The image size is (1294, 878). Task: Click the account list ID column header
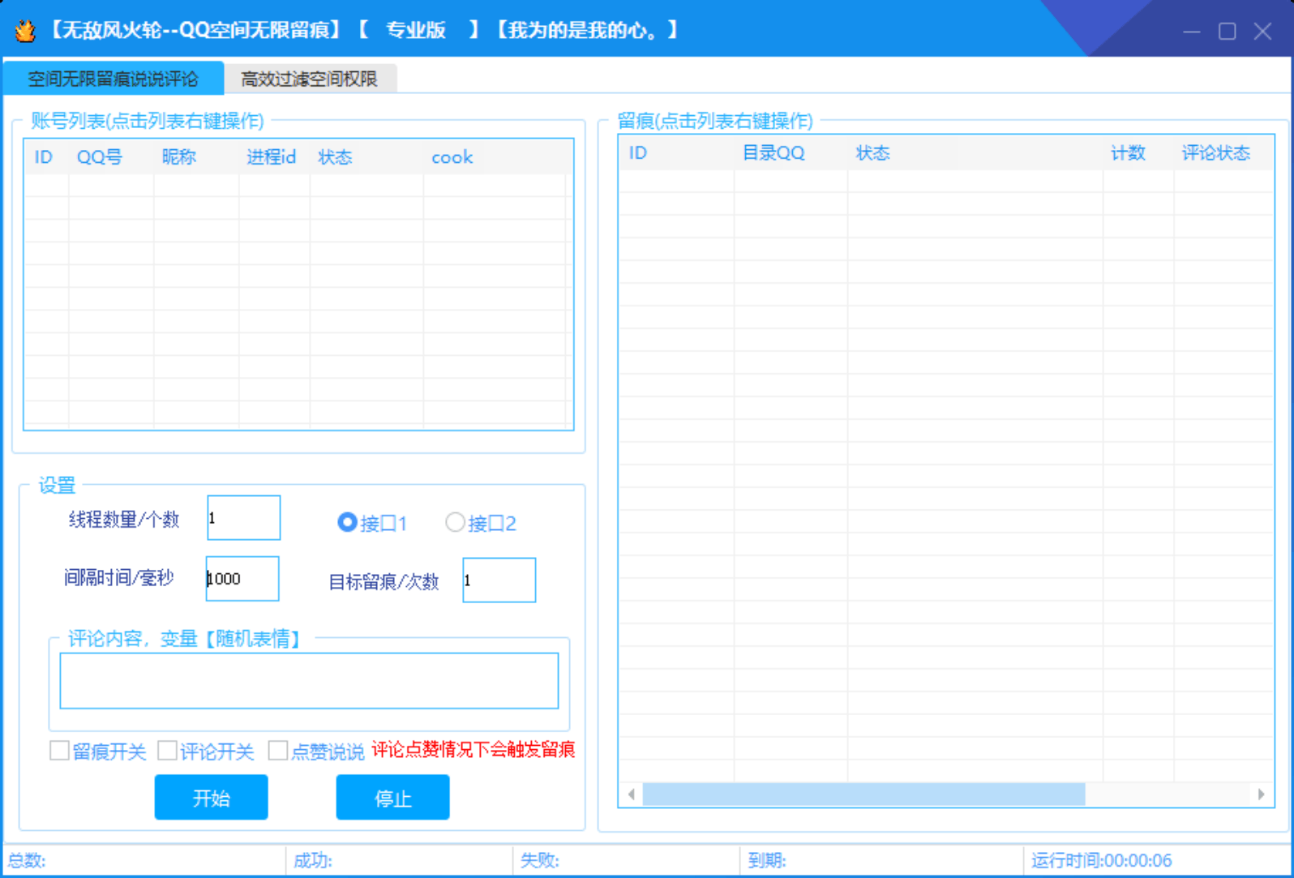pyautogui.click(x=46, y=156)
